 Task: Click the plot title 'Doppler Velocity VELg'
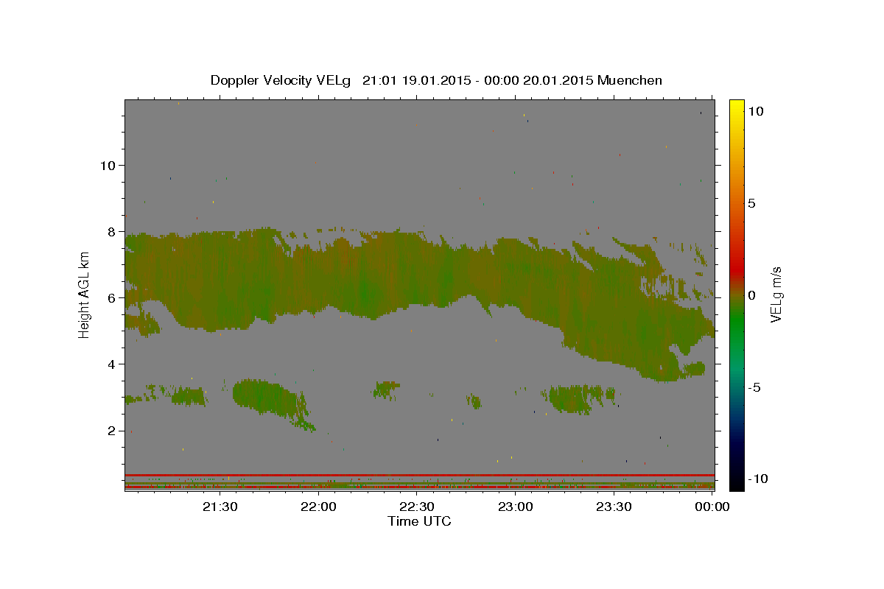click(x=282, y=80)
